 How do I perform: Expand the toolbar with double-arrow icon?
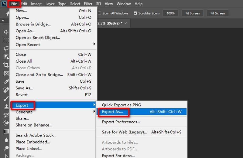tap(3, 21)
